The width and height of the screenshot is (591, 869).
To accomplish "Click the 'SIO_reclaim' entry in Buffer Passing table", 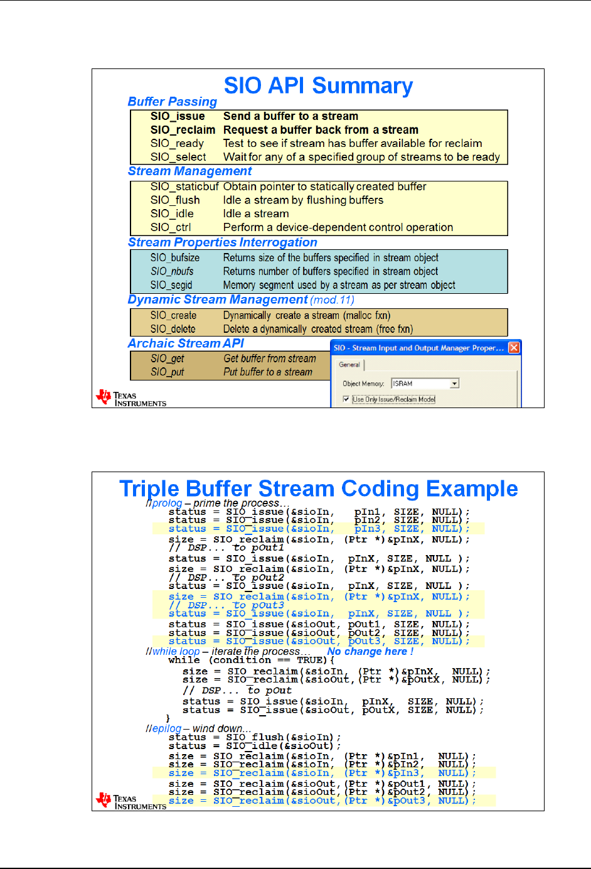I will click(x=183, y=130).
